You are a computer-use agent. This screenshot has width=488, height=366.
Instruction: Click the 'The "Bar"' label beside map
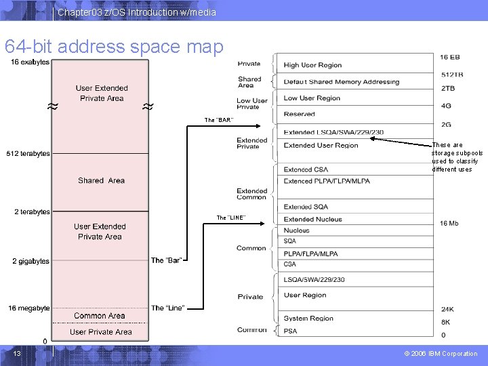tap(167, 260)
